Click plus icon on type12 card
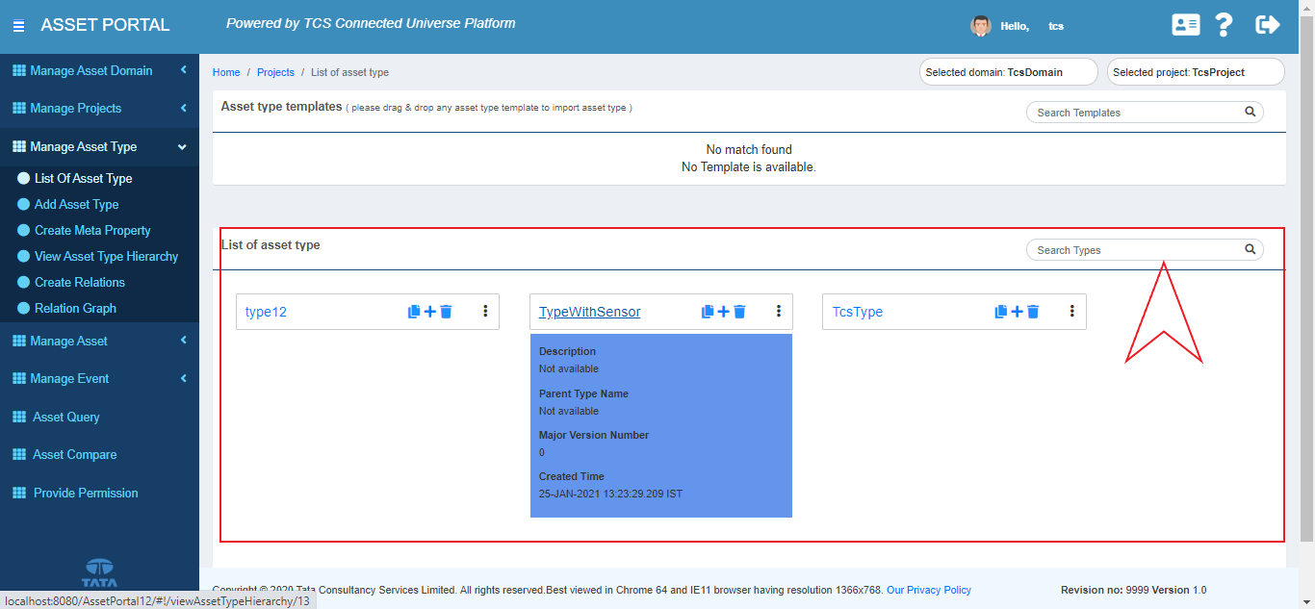Image resolution: width=1315 pixels, height=609 pixels. point(430,312)
